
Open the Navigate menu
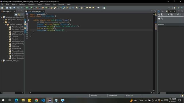31,4
